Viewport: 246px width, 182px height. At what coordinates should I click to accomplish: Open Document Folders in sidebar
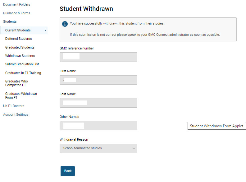pos(16,4)
